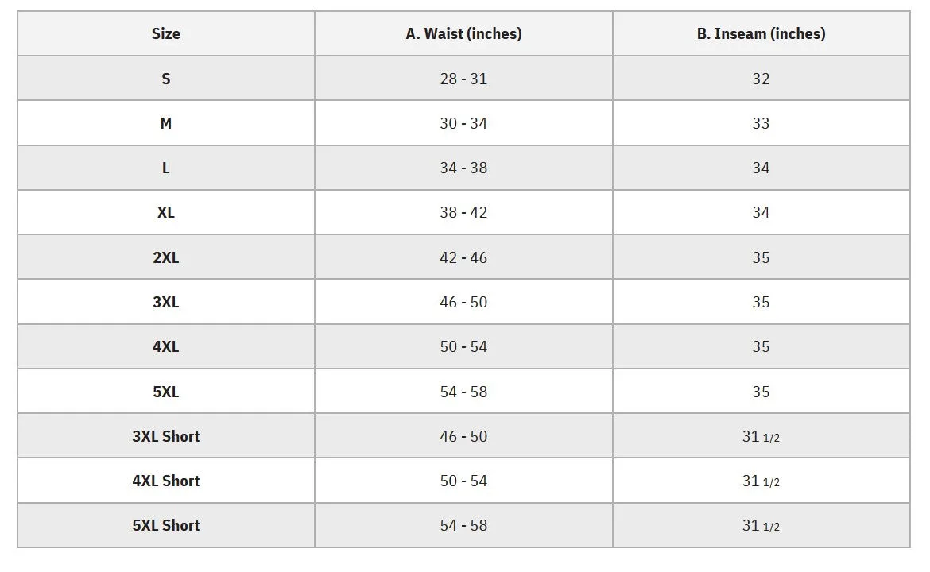Click the inseam value 32

[x=761, y=79]
